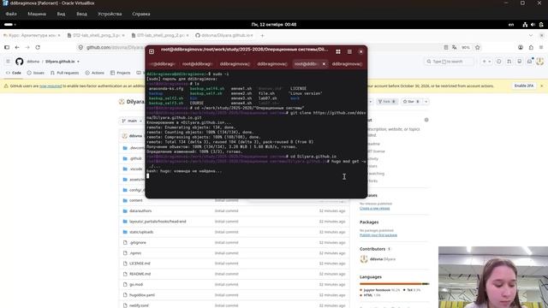Click the 'Create a new release' link
The image size is (548, 308).
375,209
